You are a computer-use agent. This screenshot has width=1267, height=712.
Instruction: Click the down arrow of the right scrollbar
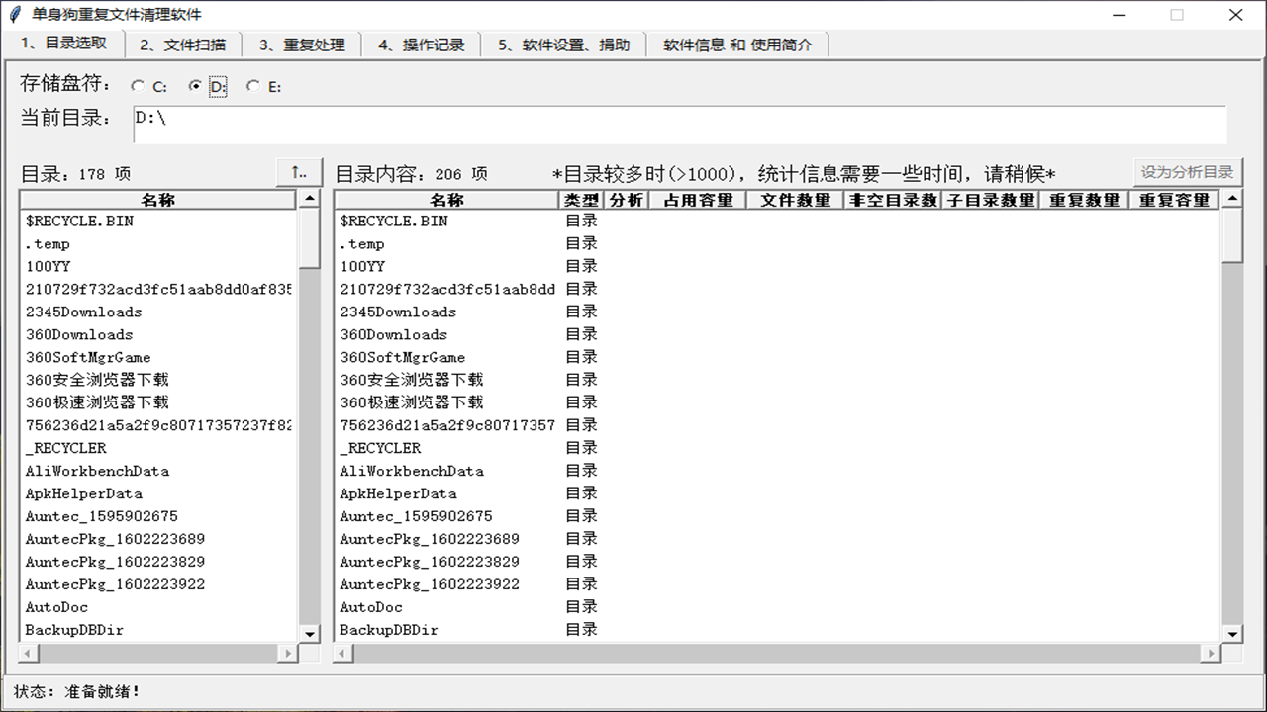pyautogui.click(x=1231, y=634)
